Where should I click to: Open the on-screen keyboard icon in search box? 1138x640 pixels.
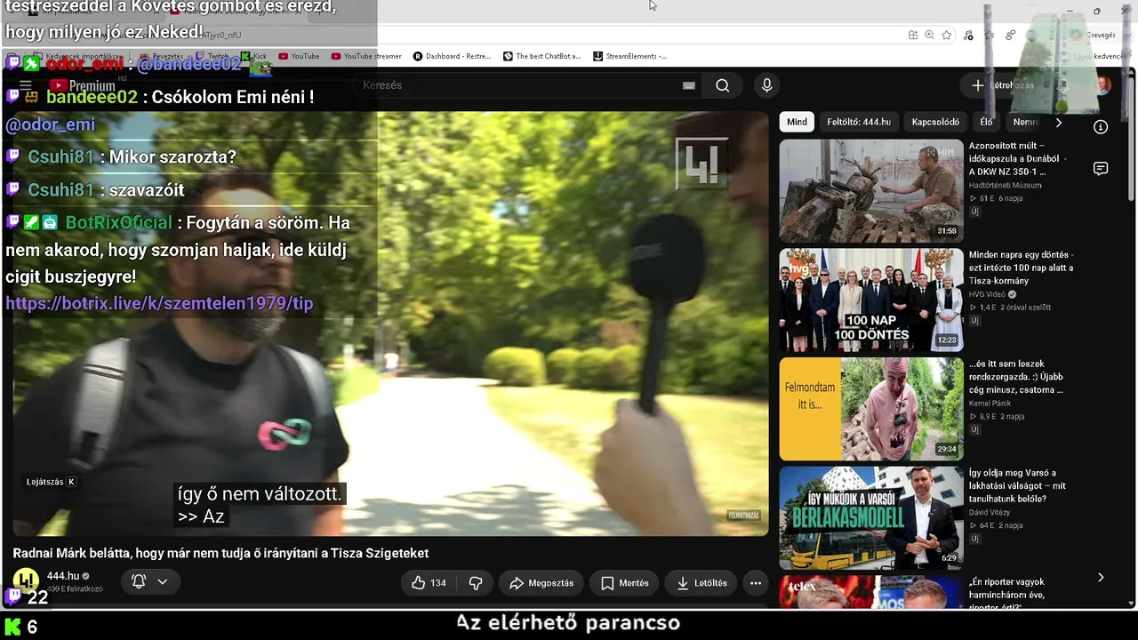pyautogui.click(x=688, y=85)
